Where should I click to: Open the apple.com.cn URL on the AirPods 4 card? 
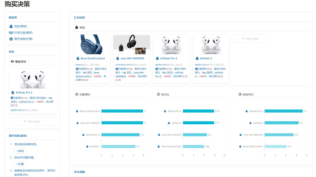(209, 65)
